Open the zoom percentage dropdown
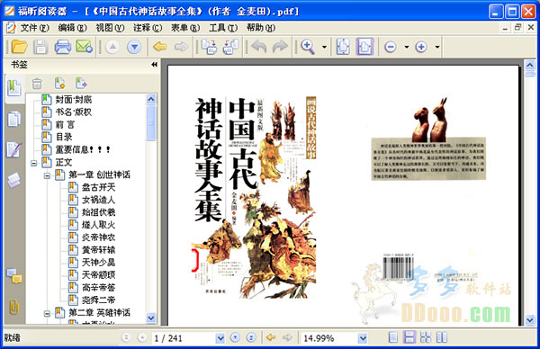Screen dimensions: 540x349 coord(363,338)
